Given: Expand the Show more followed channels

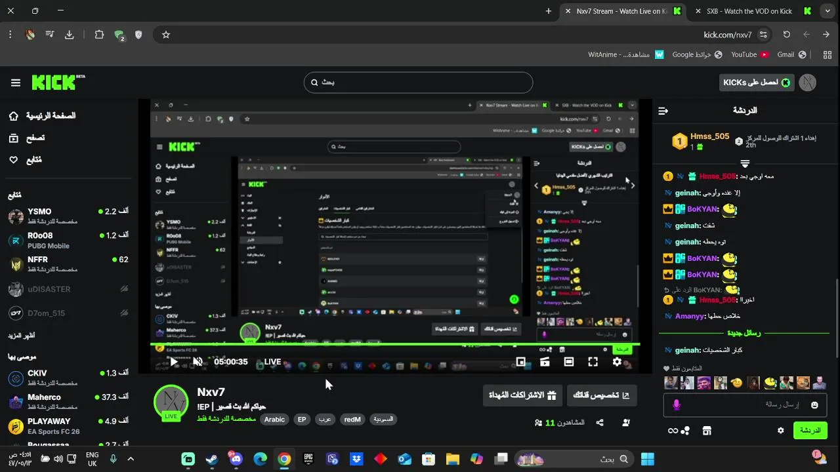Looking at the screenshot, I should (22, 336).
